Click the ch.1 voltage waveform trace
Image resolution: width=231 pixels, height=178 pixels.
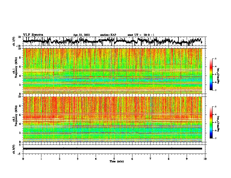point(112,41)
